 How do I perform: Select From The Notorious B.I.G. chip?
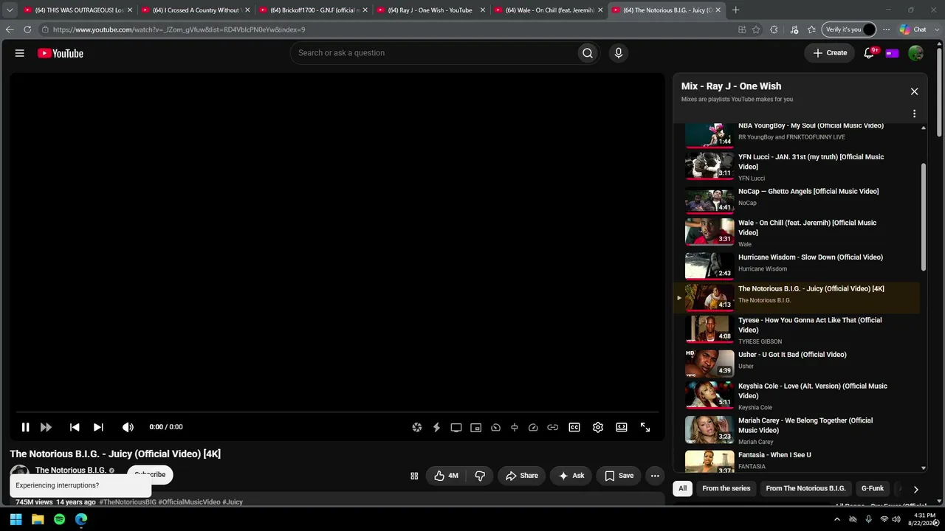point(805,488)
